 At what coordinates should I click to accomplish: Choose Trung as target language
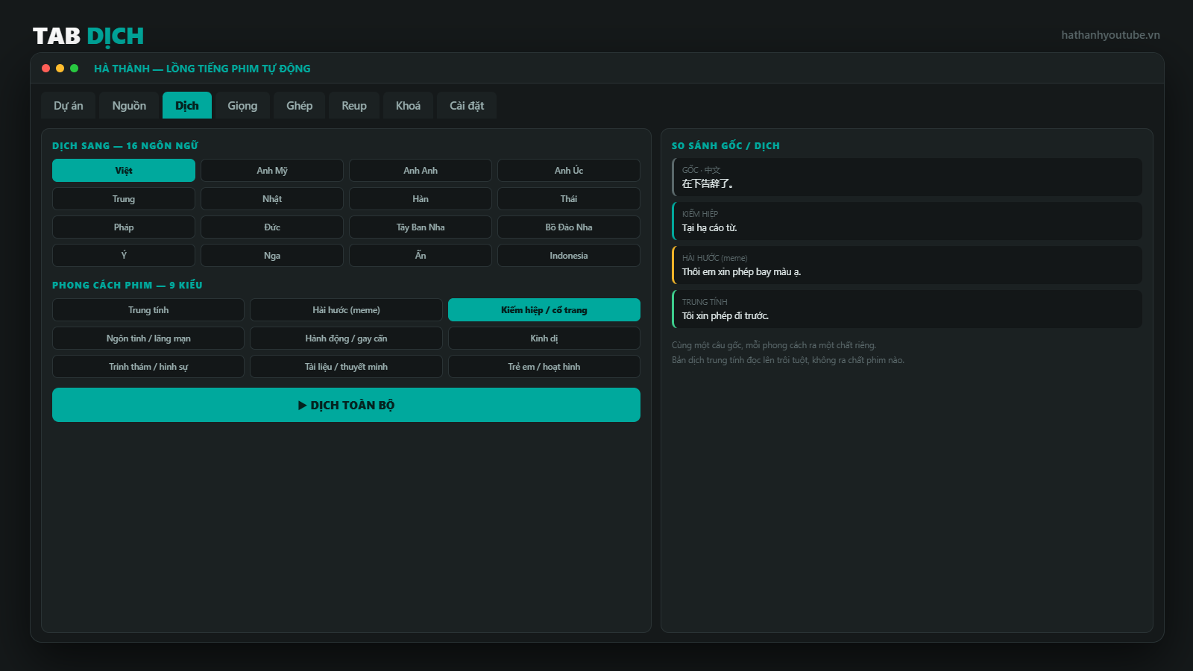[x=124, y=199]
